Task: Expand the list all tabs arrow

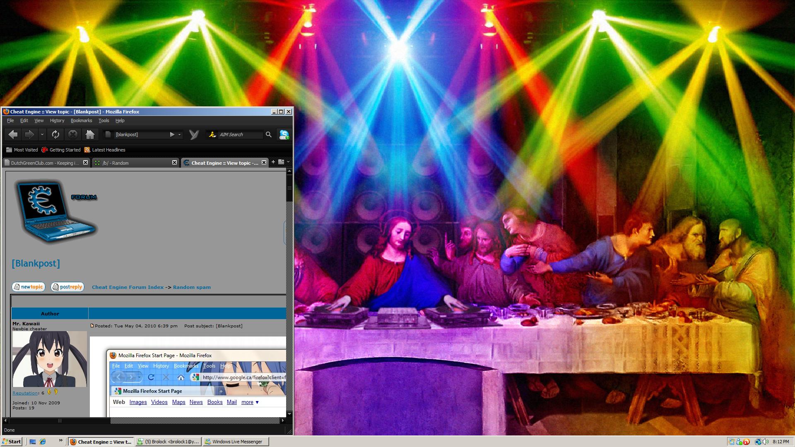Action: [x=288, y=162]
